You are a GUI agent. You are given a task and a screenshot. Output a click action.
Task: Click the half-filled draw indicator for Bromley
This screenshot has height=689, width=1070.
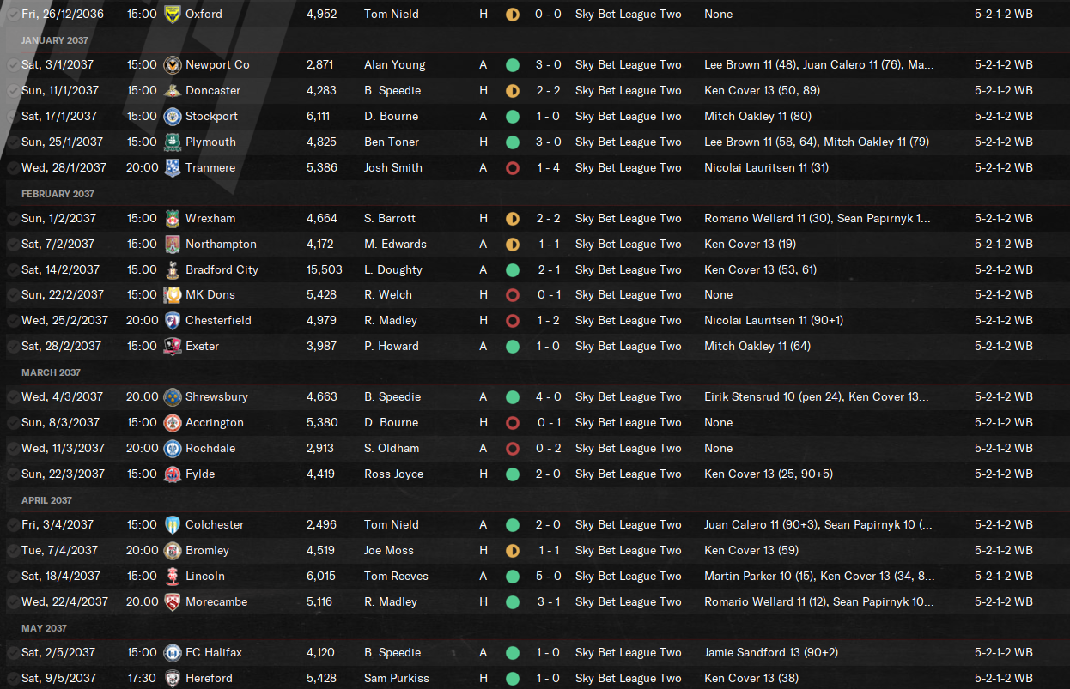click(513, 551)
